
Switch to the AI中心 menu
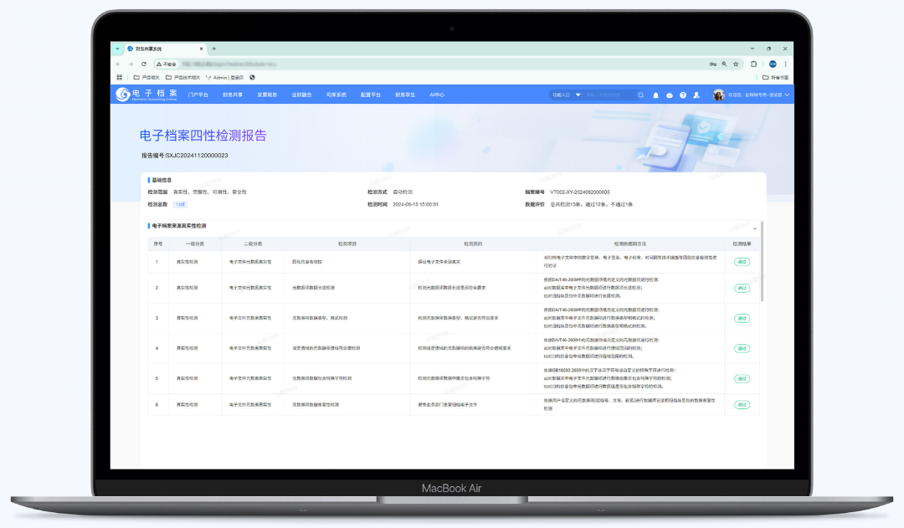[x=437, y=95]
